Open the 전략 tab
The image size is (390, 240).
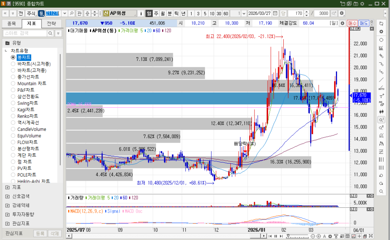(51, 24)
